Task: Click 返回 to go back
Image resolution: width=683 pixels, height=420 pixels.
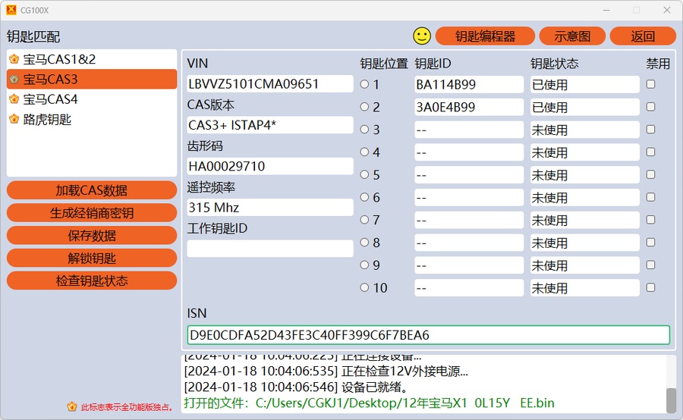Action: point(642,36)
